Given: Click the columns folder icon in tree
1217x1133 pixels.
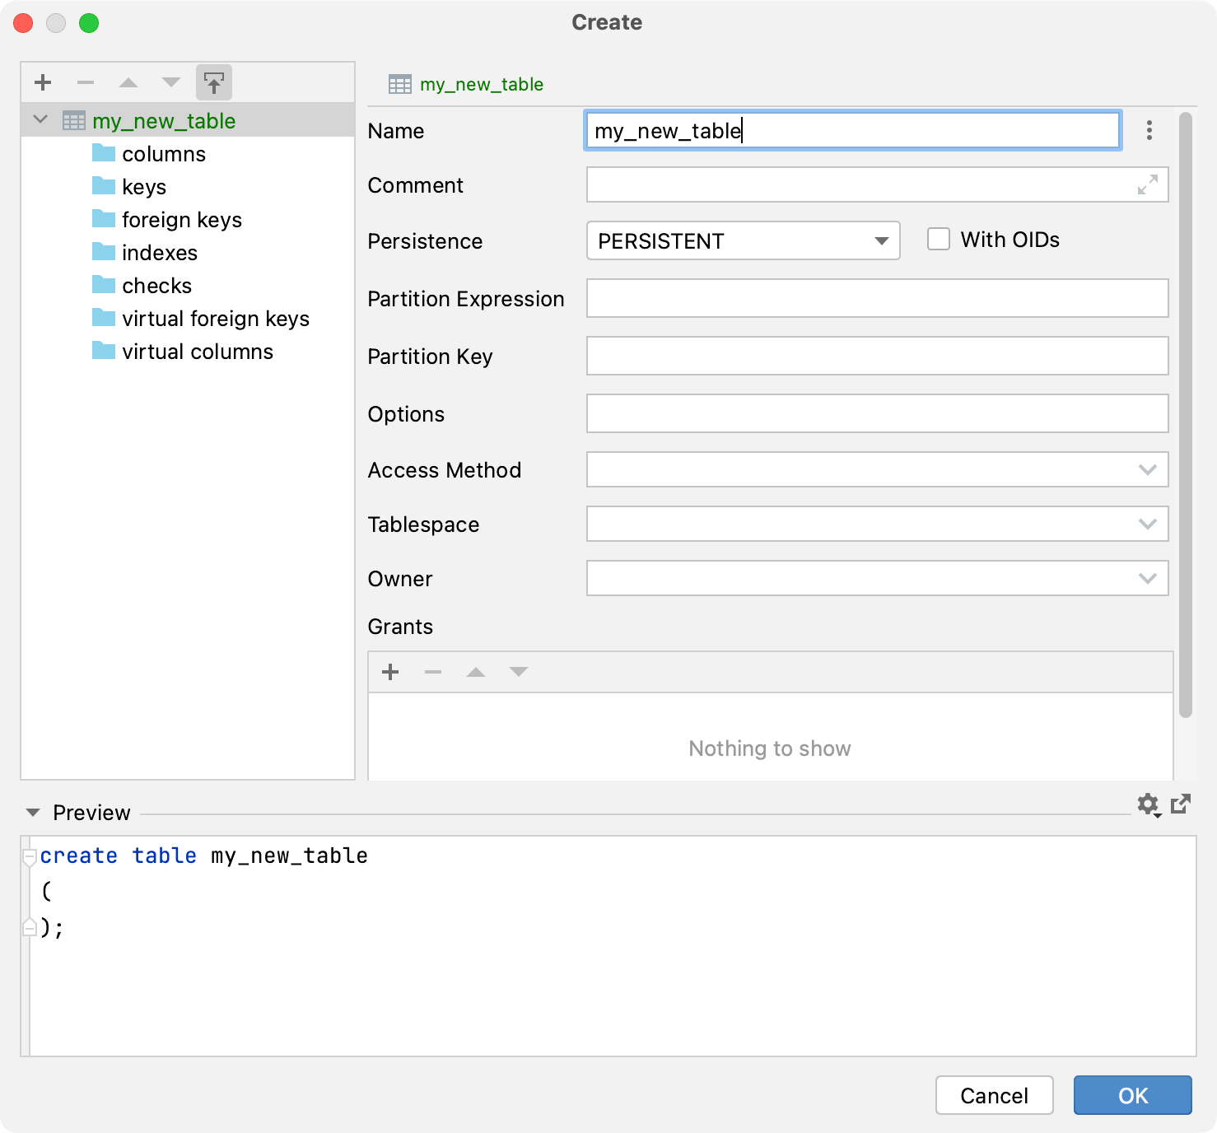Looking at the screenshot, I should click(104, 153).
